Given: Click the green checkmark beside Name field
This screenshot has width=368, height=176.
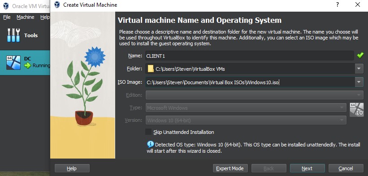Looking at the screenshot, I should tap(360, 56).
